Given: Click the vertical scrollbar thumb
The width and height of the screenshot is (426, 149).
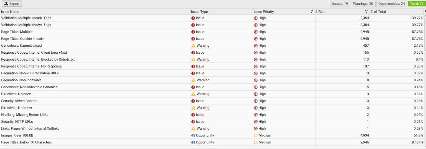Looking at the screenshot, I should point(425,33).
